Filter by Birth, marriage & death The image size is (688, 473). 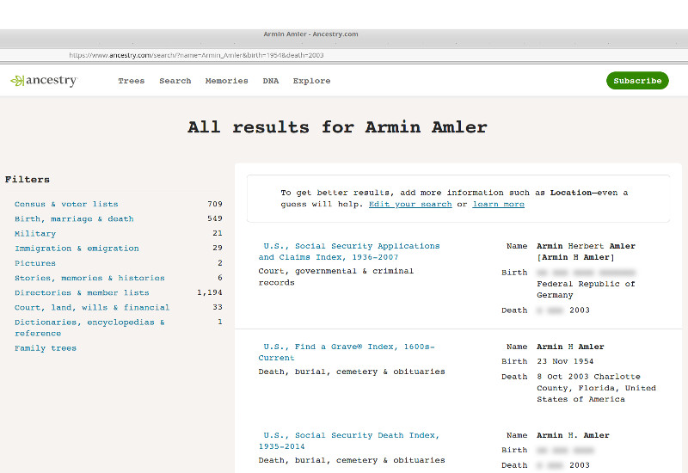pos(74,219)
